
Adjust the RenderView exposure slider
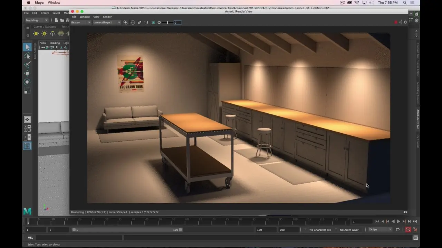pos(167,22)
